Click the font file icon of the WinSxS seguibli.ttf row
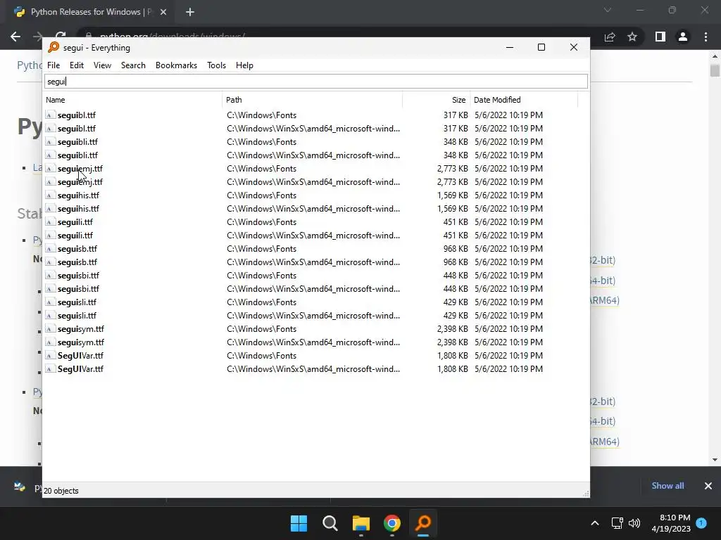 click(50, 155)
